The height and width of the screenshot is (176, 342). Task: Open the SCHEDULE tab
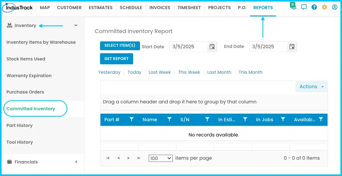coord(131,8)
